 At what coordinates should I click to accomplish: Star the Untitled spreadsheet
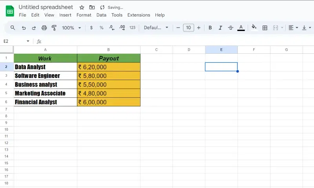[x=82, y=7]
